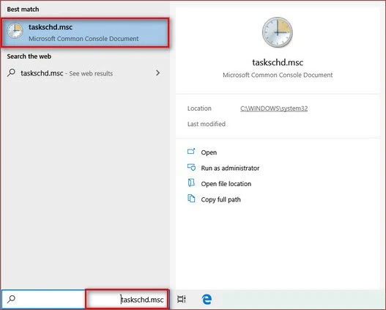
Task: Click the magnifier icon beside the web result
Action: [11, 73]
